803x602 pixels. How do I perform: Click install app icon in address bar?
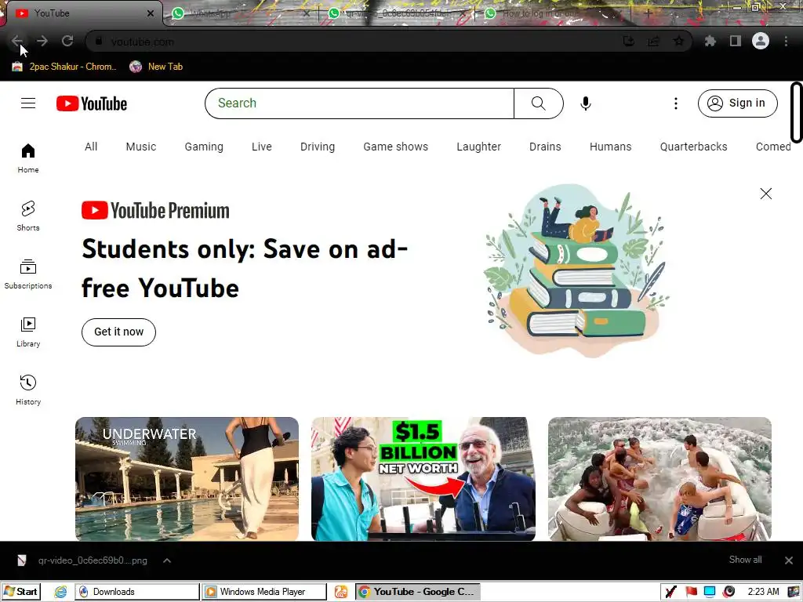tap(628, 41)
